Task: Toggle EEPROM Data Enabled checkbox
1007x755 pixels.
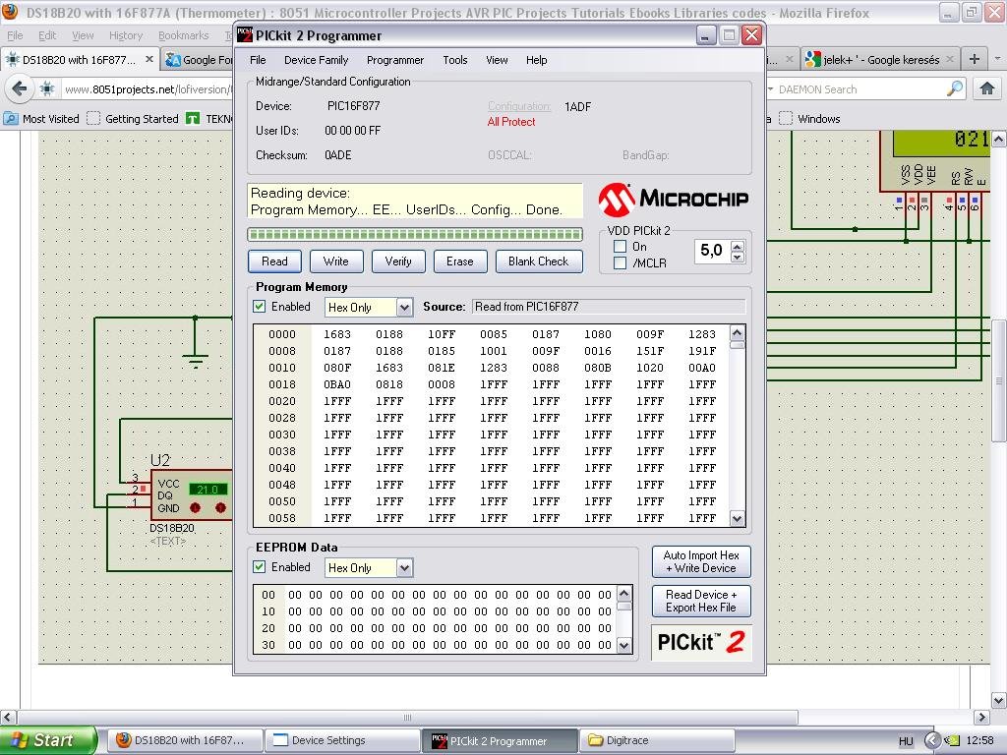Action: point(260,567)
